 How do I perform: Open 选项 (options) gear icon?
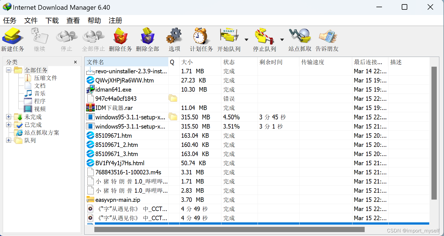(174, 36)
